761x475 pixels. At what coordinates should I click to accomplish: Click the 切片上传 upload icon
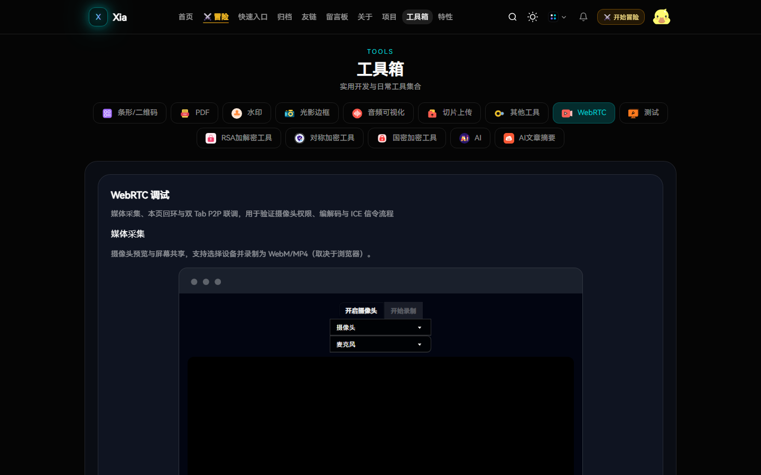(x=432, y=113)
